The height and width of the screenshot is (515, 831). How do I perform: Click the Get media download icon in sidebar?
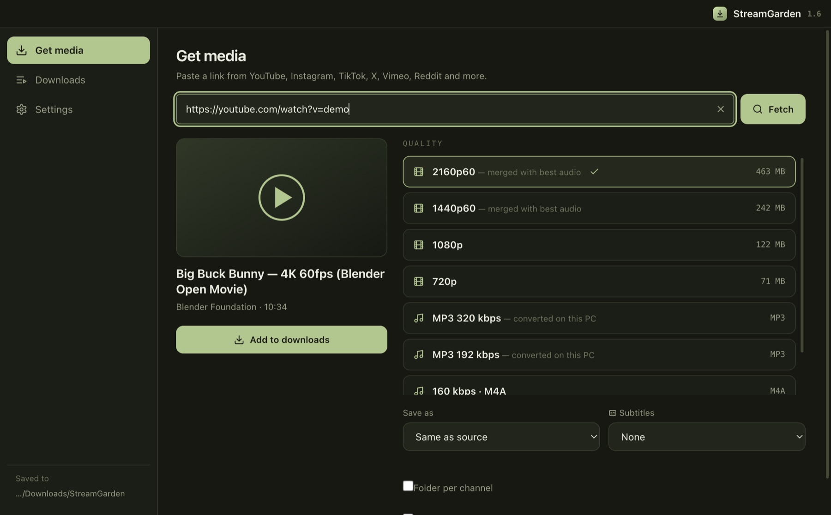click(x=21, y=50)
